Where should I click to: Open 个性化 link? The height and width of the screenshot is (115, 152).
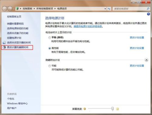(11, 99)
